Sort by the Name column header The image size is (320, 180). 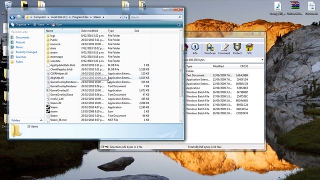62,31
